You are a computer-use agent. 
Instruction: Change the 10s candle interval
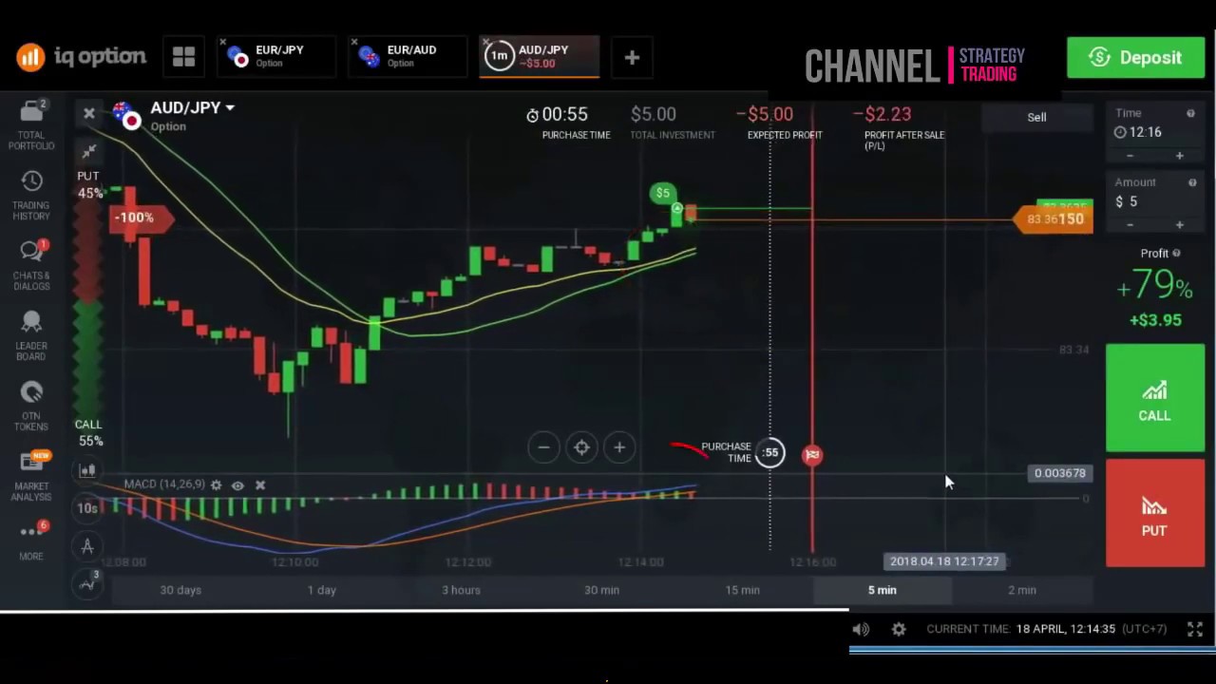(x=87, y=508)
